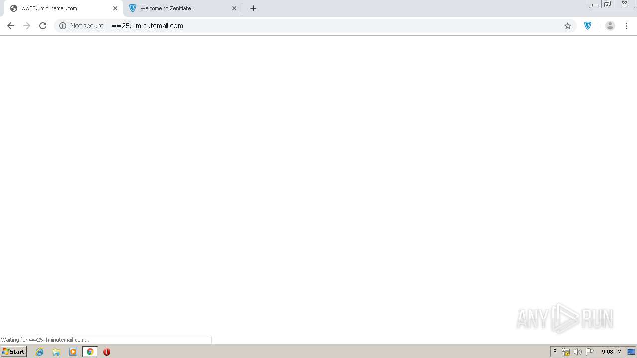The height and width of the screenshot is (358, 637).
Task: Switch to the Welcome to ZenMate! tab
Action: 183,8
